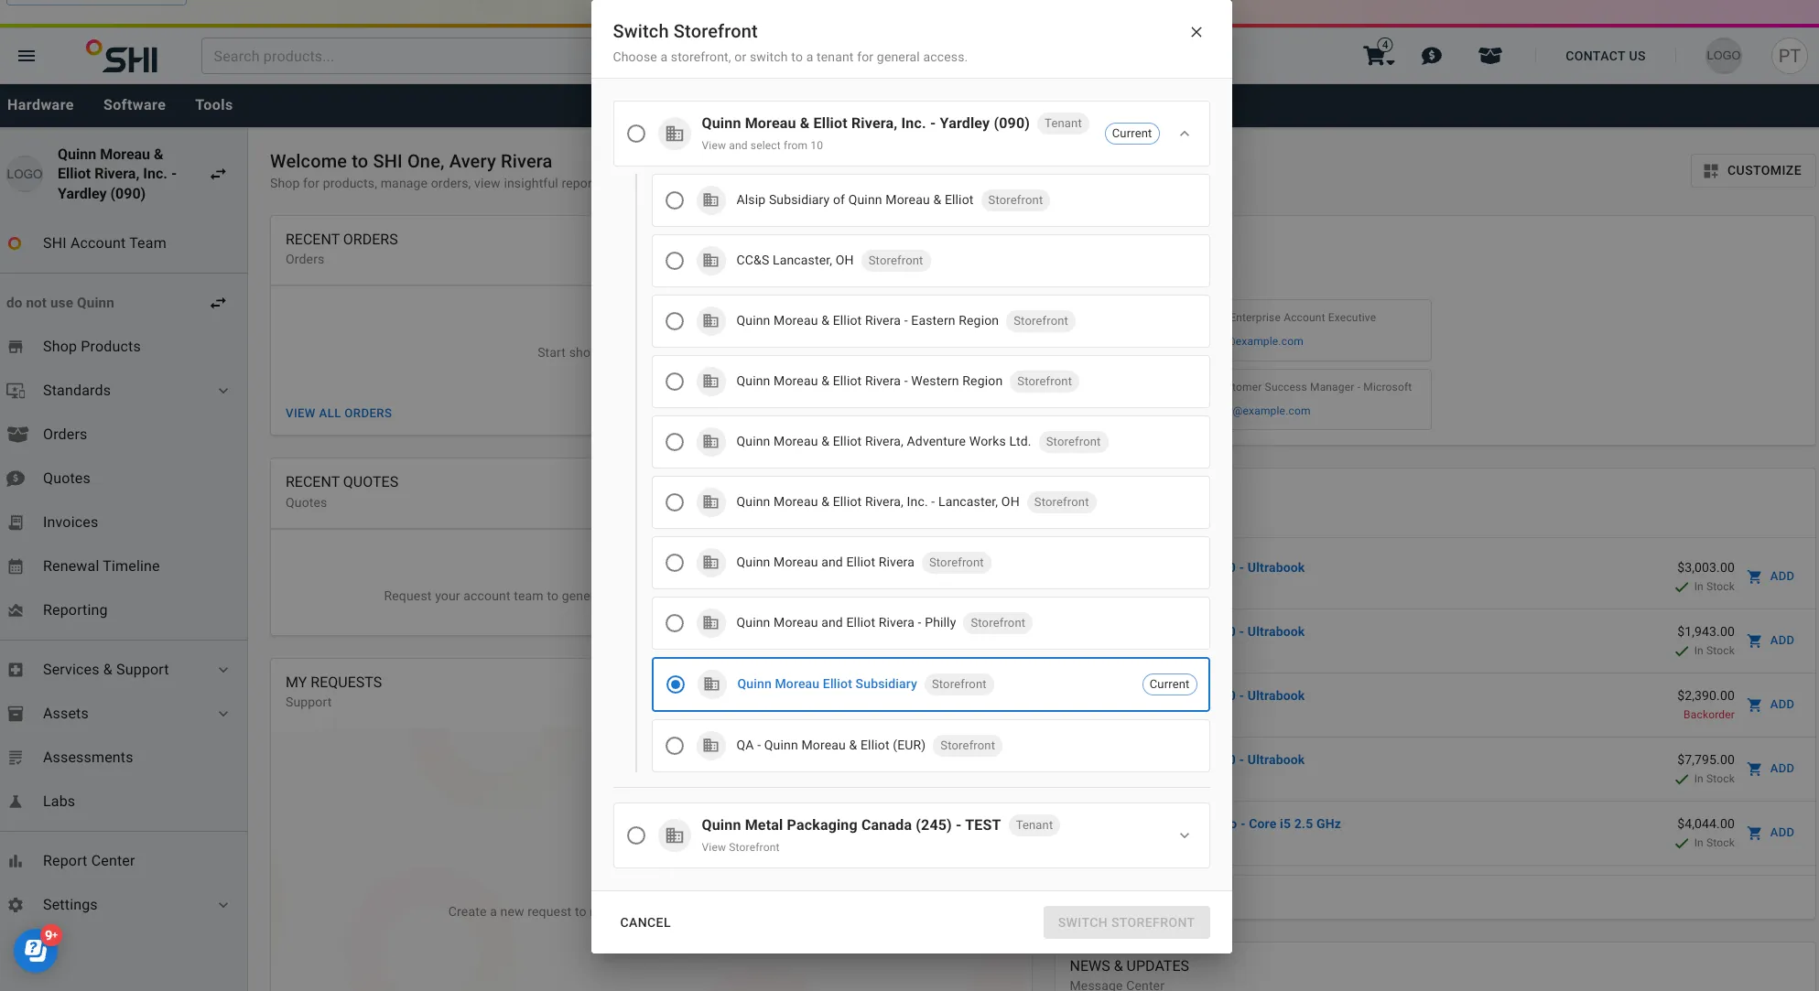The width and height of the screenshot is (1819, 991).
Task: Open the Tools menu
Action: pyautogui.click(x=213, y=105)
